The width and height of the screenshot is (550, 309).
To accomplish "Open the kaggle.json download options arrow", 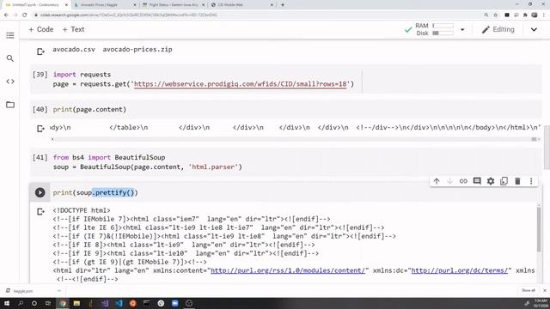I will pos(59,291).
